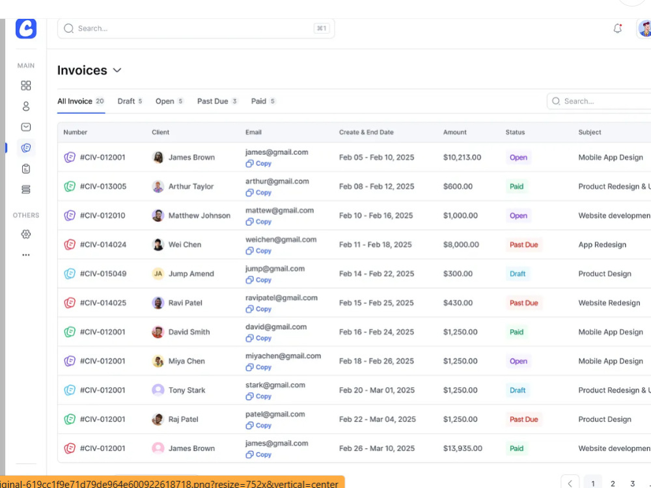This screenshot has width=651, height=488.
Task: Click Open status badge for James Brown $10,213.00
Action: (518, 157)
